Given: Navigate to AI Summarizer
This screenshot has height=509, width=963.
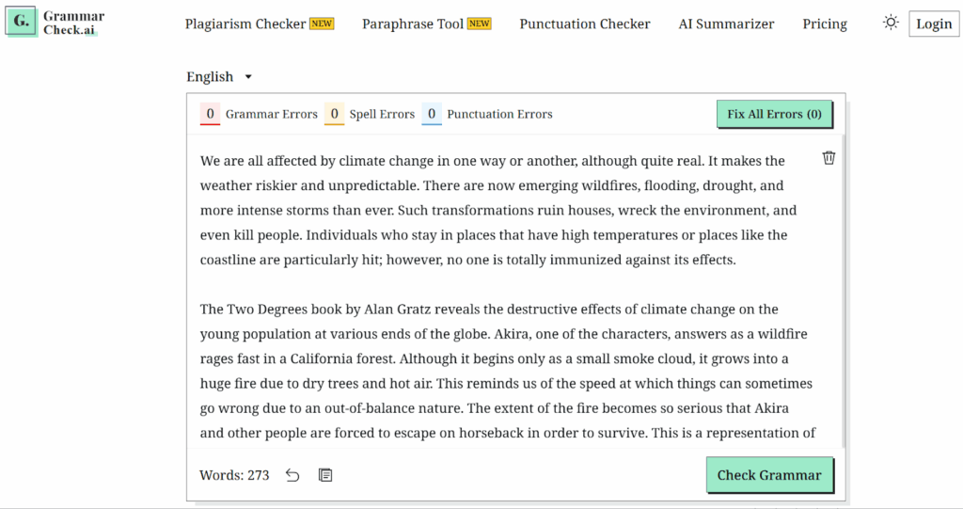Looking at the screenshot, I should pos(726,24).
